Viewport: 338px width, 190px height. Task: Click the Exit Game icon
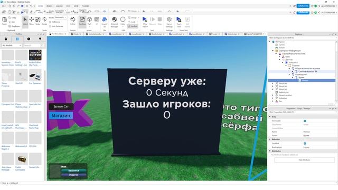tap(187, 22)
